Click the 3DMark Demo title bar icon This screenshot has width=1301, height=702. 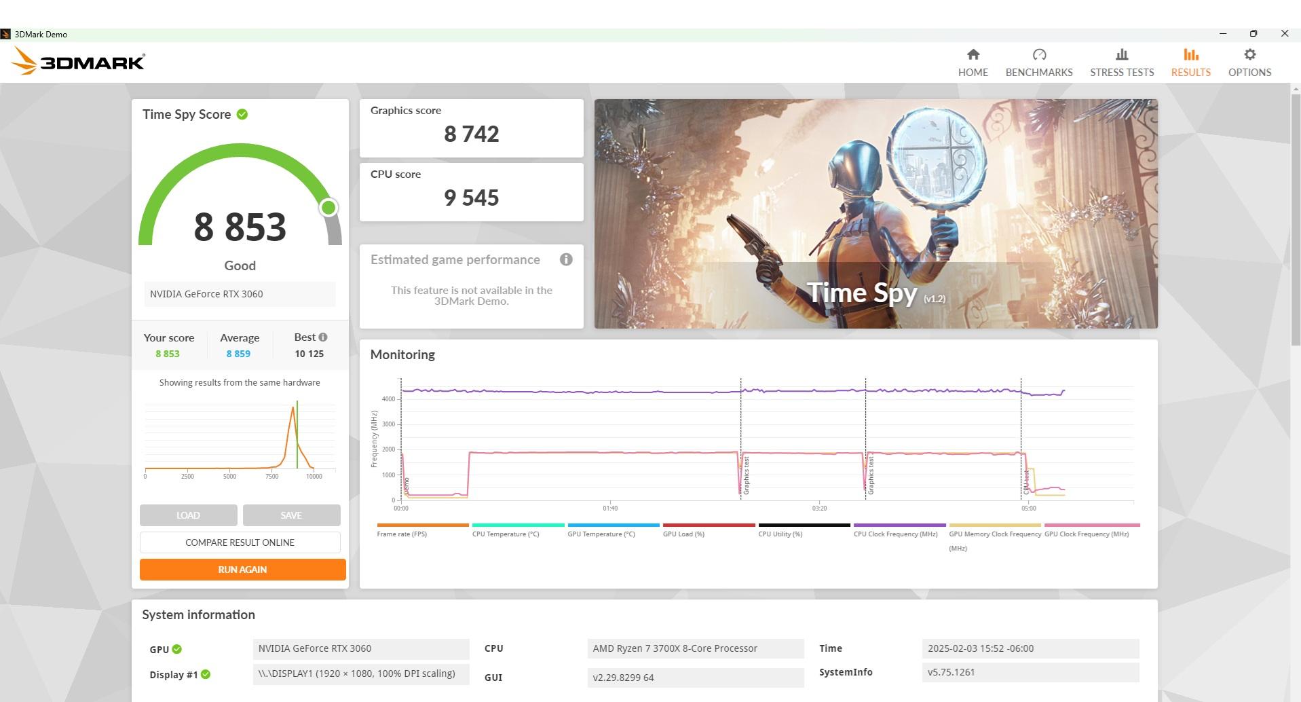5,34
